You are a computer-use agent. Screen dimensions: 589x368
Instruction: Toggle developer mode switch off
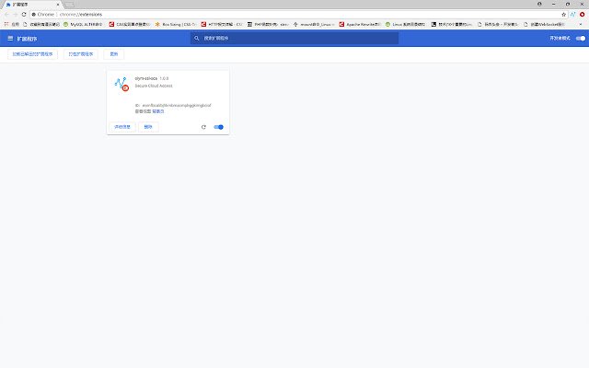[581, 39]
